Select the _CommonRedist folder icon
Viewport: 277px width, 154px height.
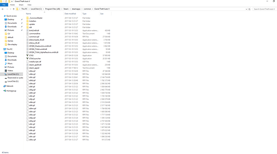(27, 18)
